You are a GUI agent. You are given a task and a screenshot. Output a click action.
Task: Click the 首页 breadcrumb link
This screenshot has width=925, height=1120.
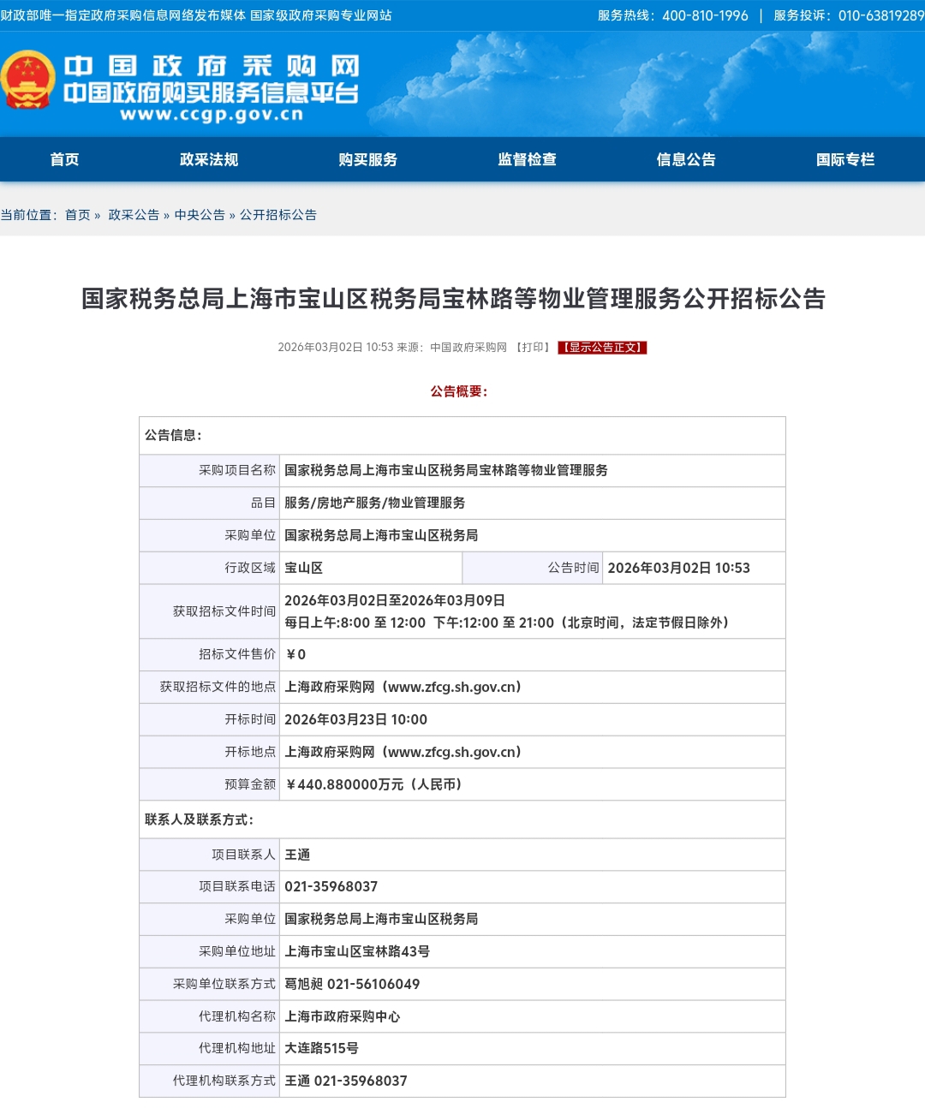(77, 215)
